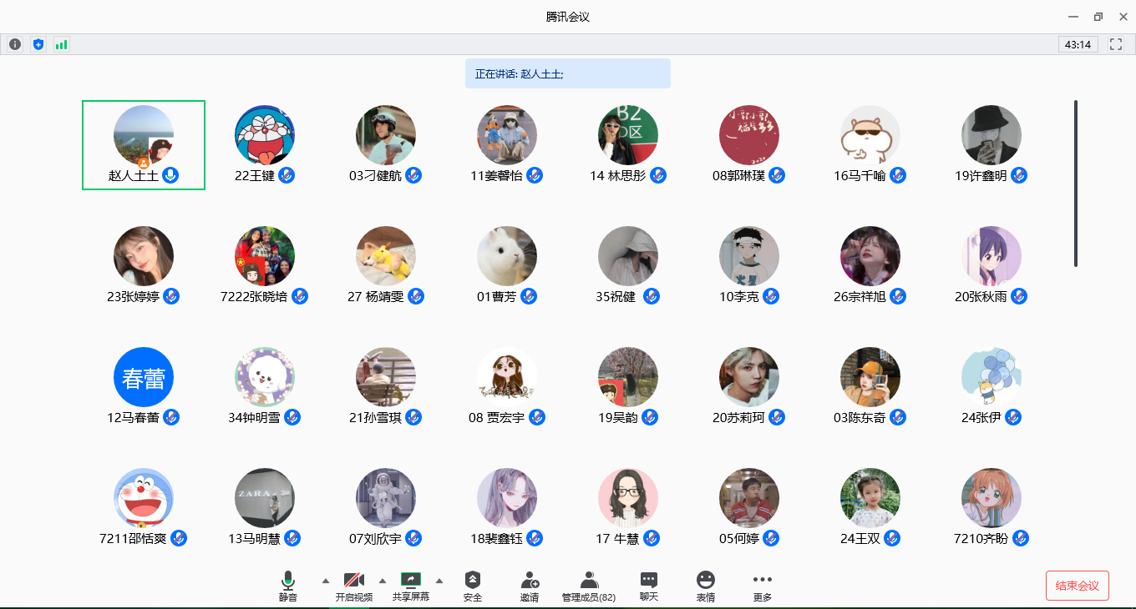Select the avatar of 07刘欣宇
The width and height of the screenshot is (1136, 609).
386,498
